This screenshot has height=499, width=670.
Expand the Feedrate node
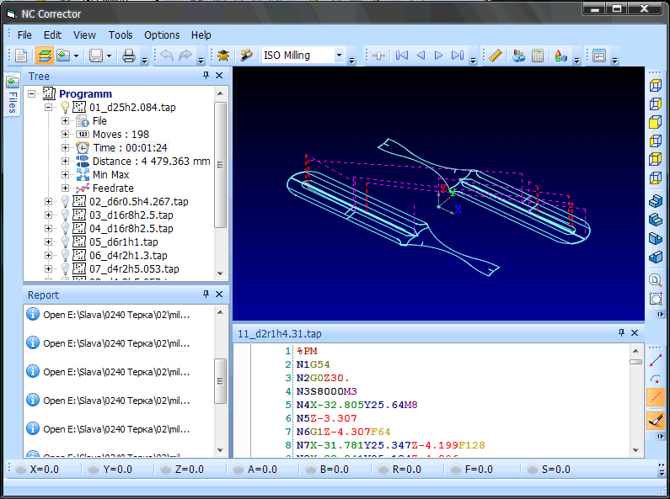[x=66, y=188]
